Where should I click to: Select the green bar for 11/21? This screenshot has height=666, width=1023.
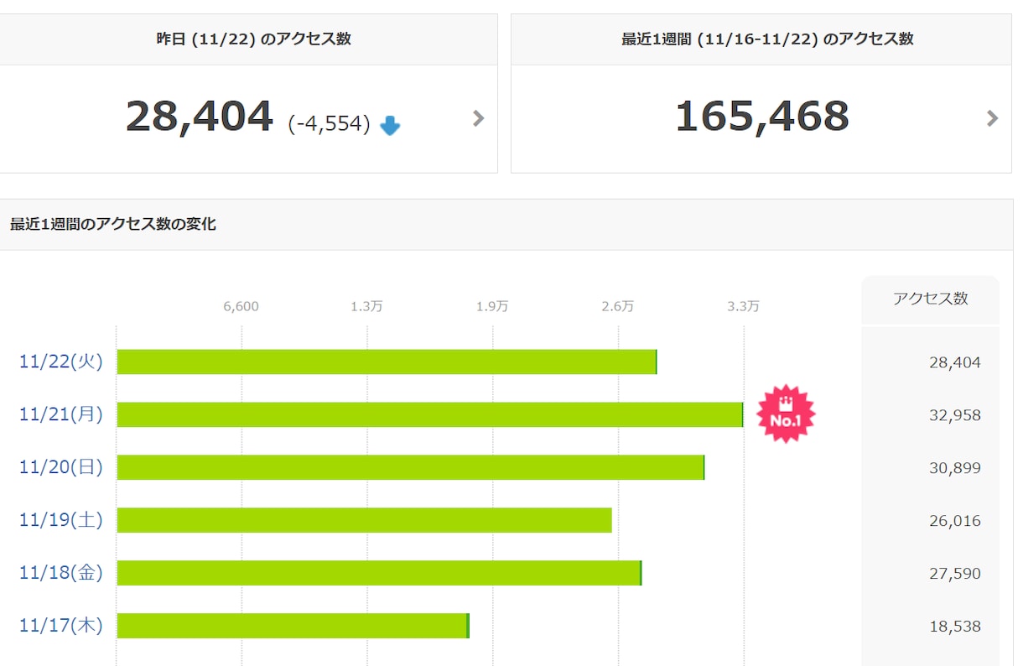[x=430, y=414]
